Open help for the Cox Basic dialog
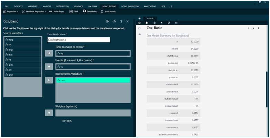This screenshot has height=138, width=270. (x=121, y=21)
